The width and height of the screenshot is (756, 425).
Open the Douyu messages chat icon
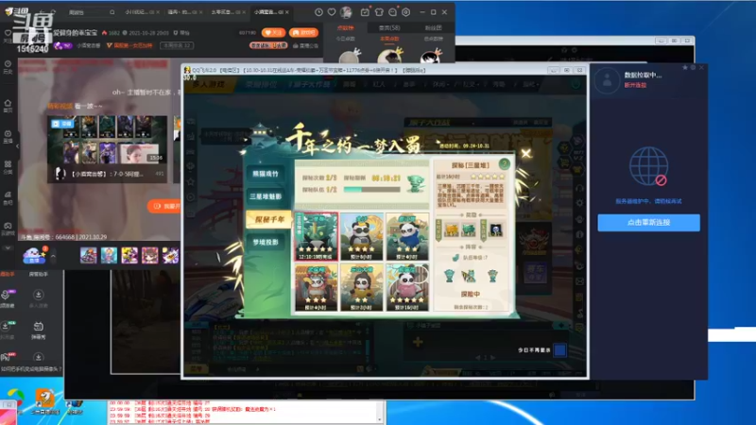(392, 12)
